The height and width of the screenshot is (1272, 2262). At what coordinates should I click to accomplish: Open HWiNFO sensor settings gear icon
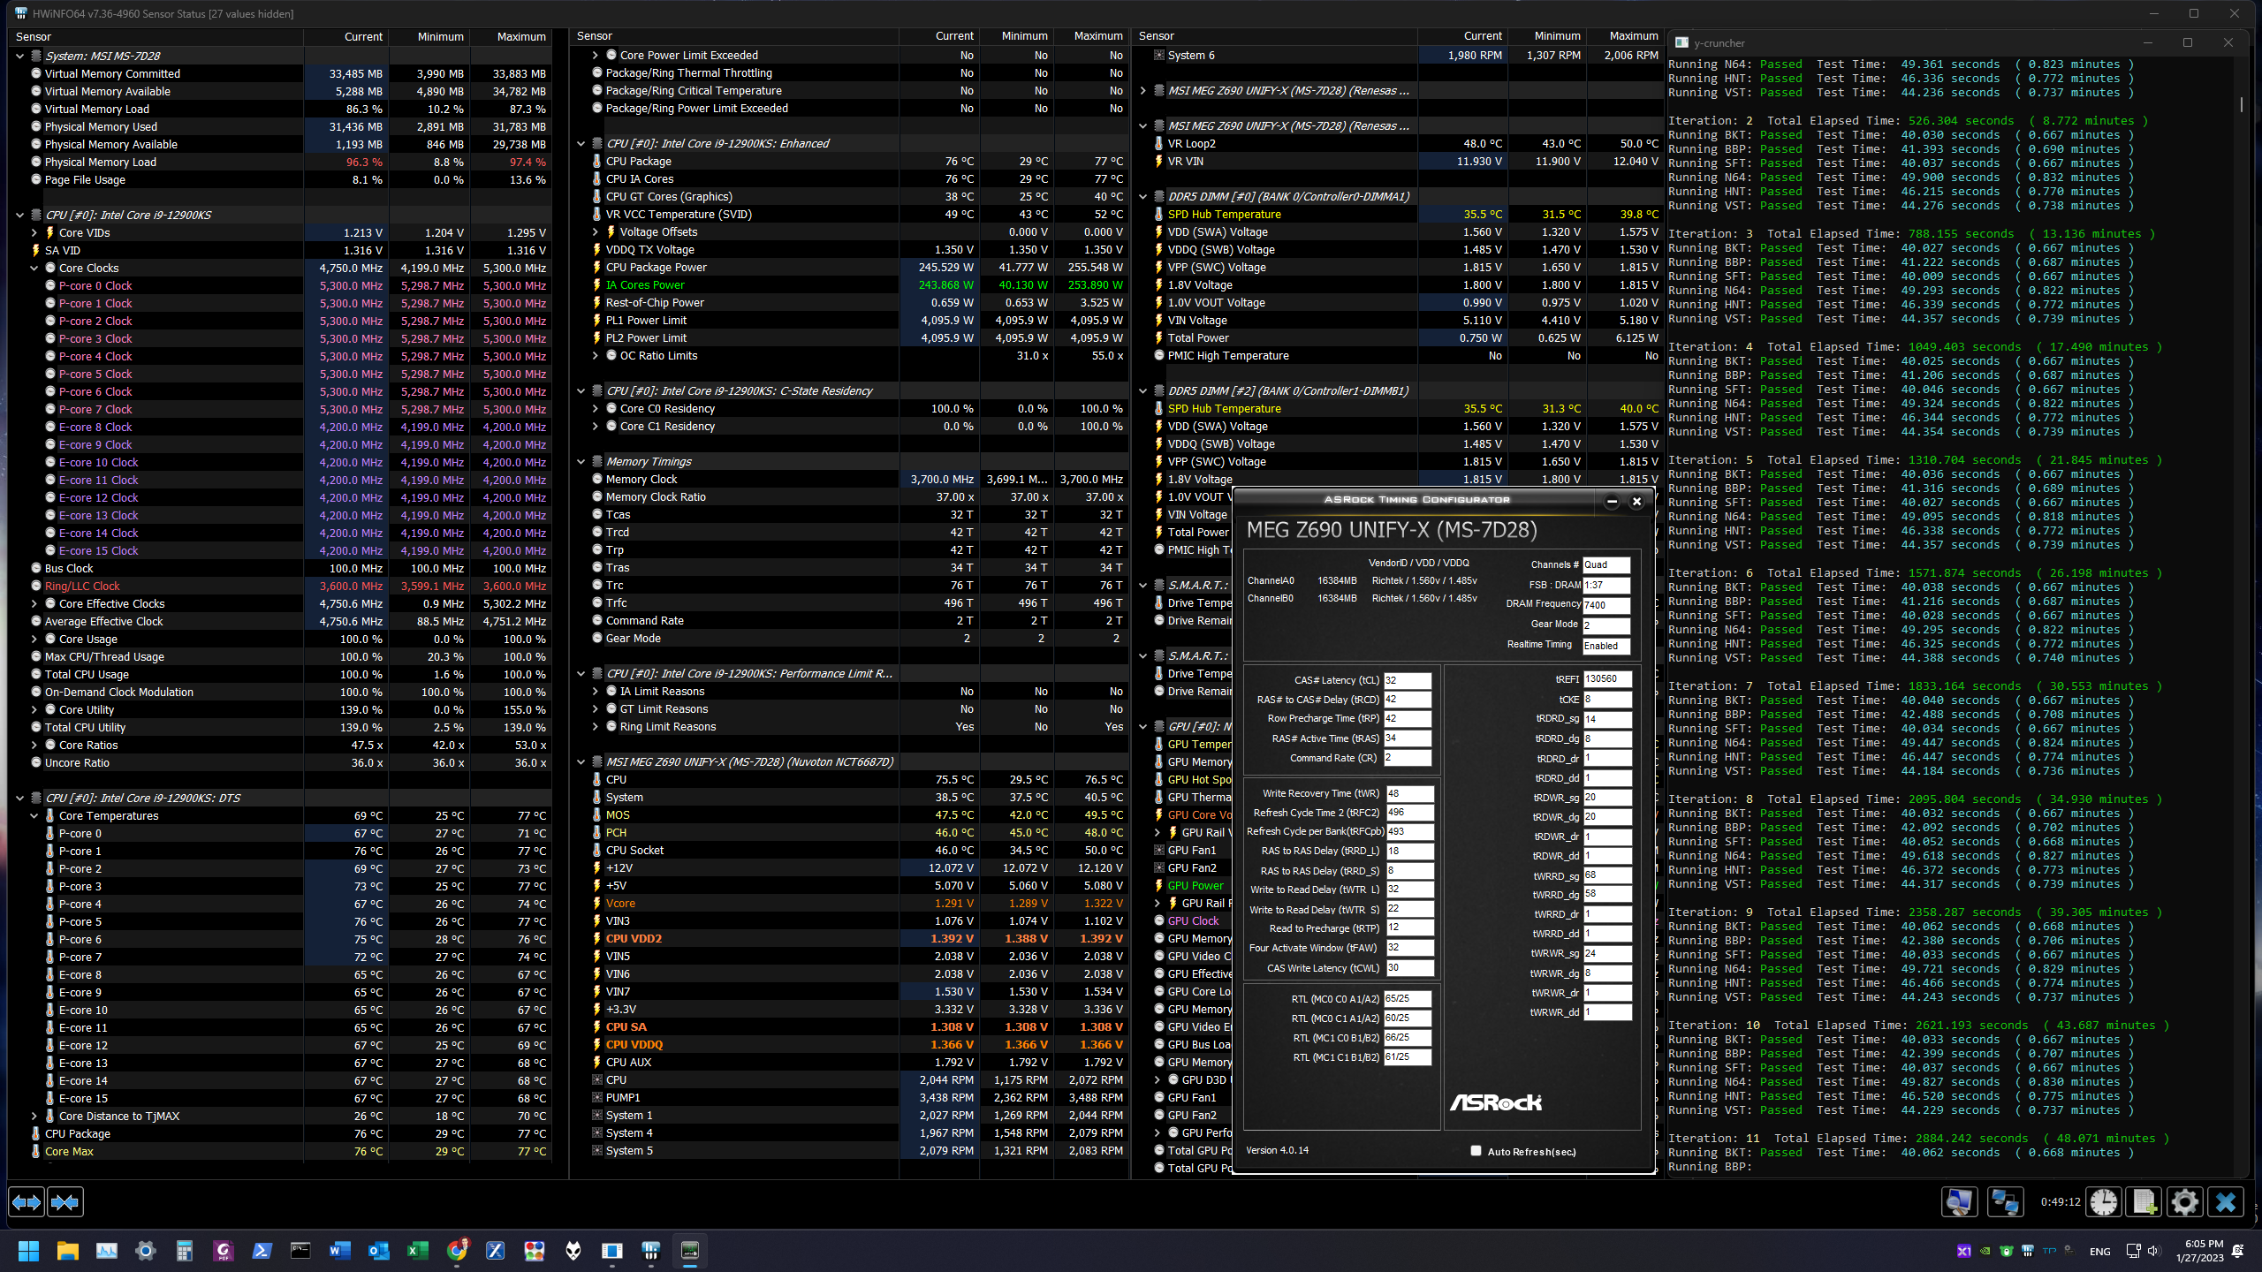click(x=2184, y=1201)
